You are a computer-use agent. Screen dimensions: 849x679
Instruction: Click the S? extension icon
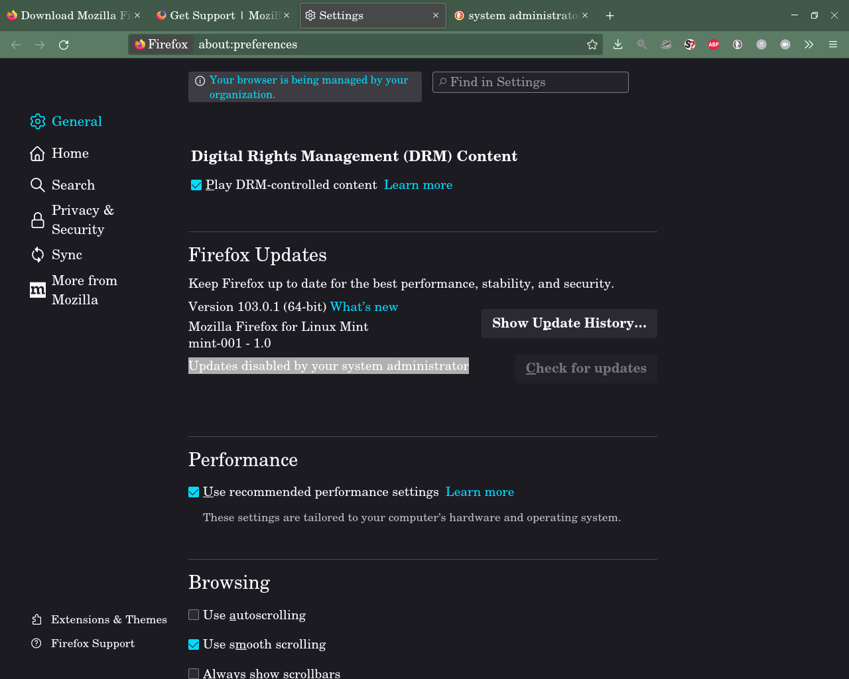pyautogui.click(x=690, y=44)
